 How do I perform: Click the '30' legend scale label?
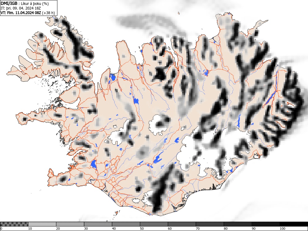pyautogui.click(x=86, y=229)
